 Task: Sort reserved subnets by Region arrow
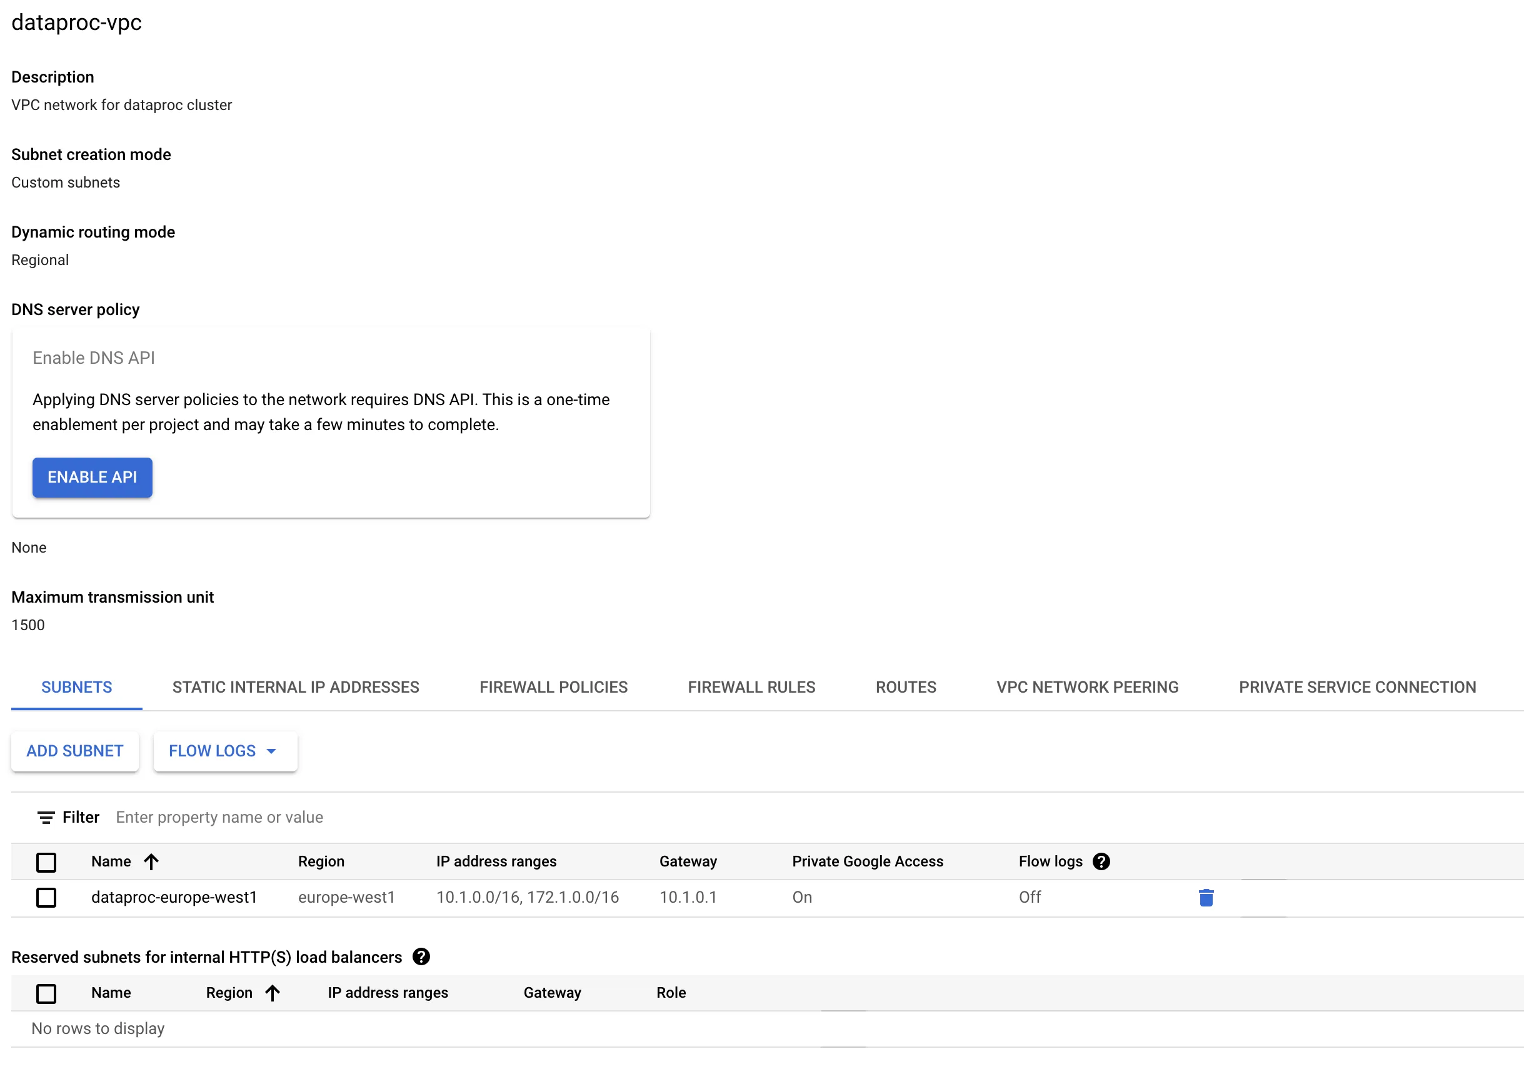272,992
